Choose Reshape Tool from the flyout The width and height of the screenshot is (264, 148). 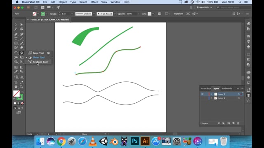[40, 62]
